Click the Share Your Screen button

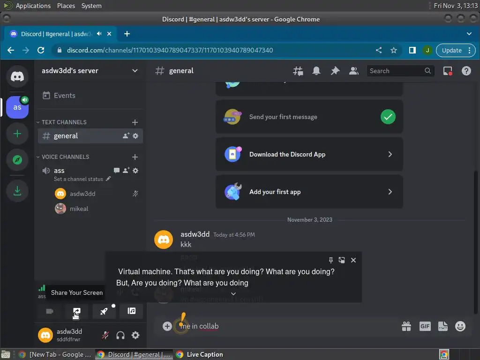76,311
